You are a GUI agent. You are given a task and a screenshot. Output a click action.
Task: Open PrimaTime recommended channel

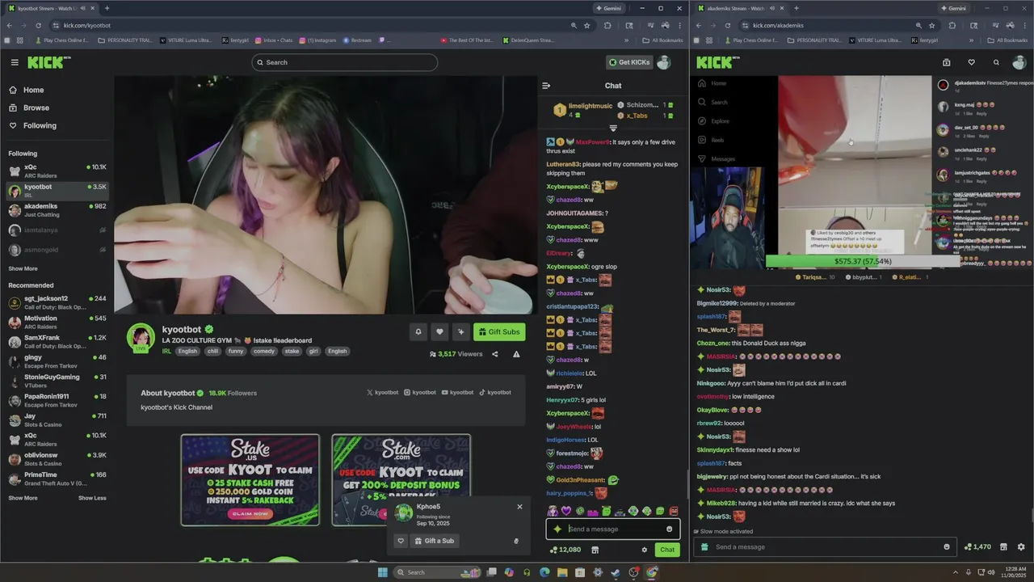pos(57,479)
